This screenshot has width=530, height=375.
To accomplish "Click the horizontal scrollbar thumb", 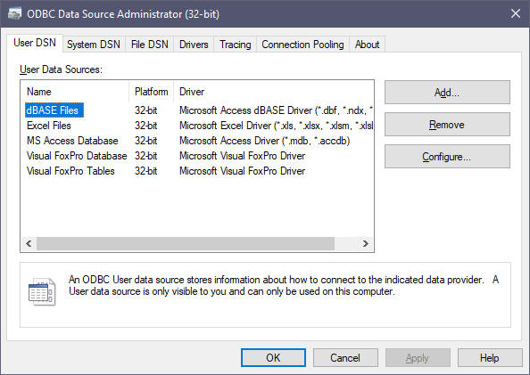I will point(186,243).
